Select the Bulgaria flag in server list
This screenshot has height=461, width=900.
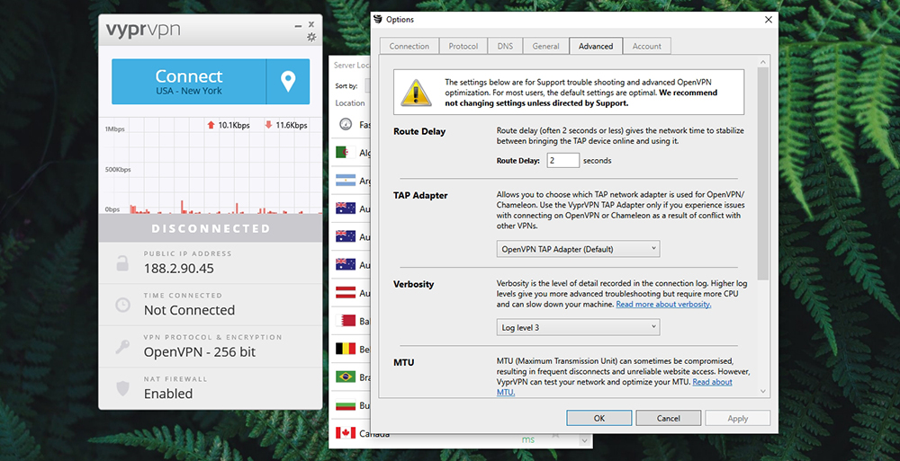346,404
